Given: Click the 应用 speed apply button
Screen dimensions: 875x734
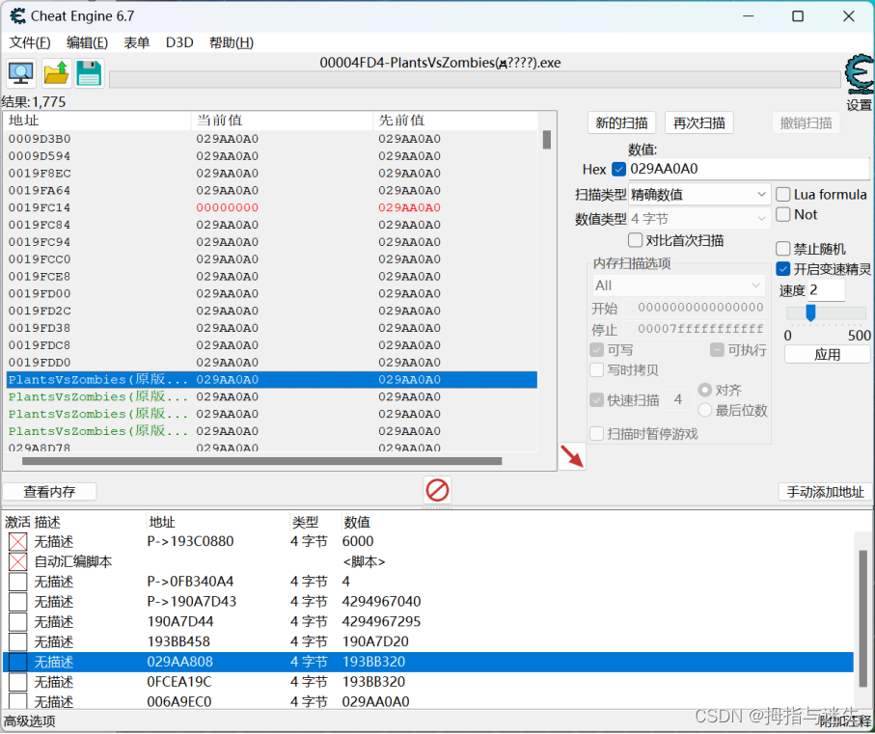Looking at the screenshot, I should (827, 355).
